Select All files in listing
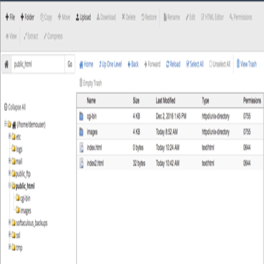Viewport: 264px width, 264px height. click(195, 64)
